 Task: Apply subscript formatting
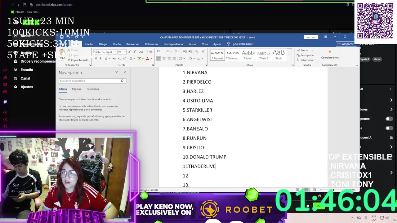[119, 59]
